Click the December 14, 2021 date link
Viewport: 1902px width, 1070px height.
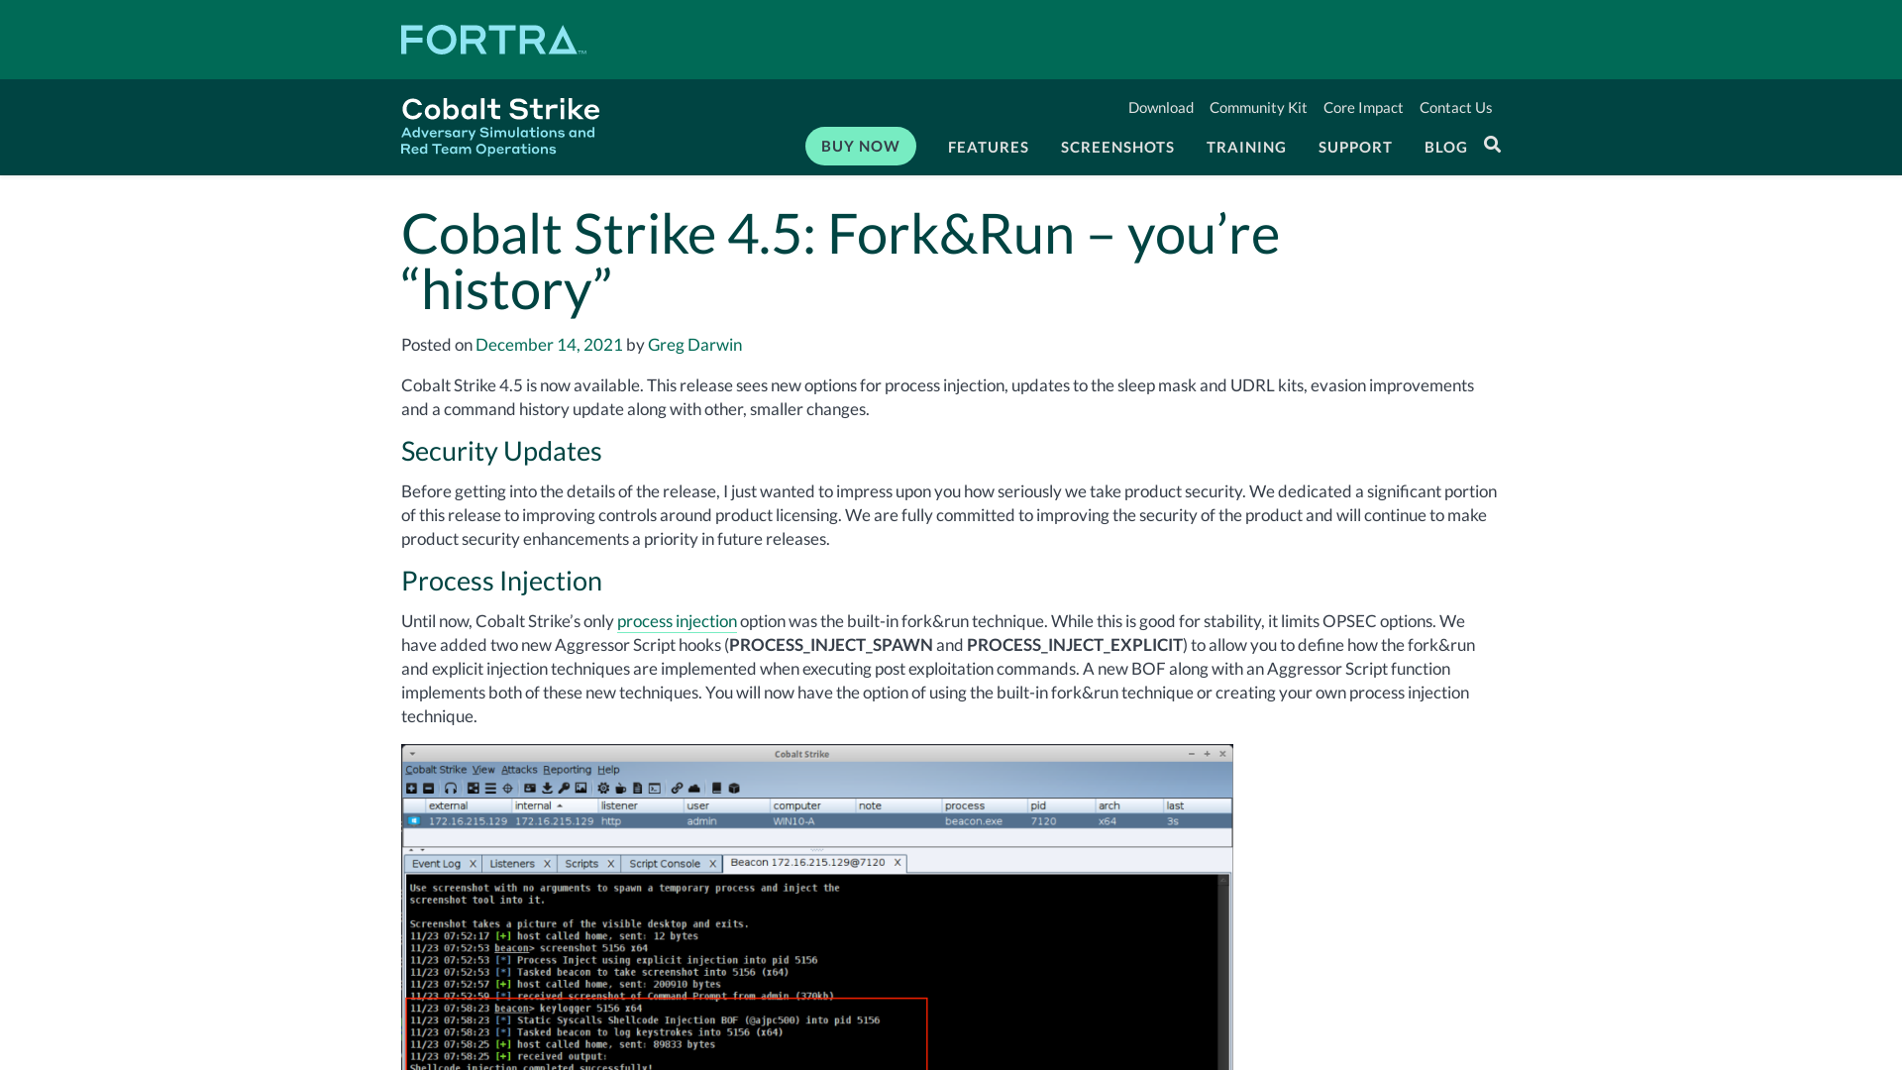549,345
